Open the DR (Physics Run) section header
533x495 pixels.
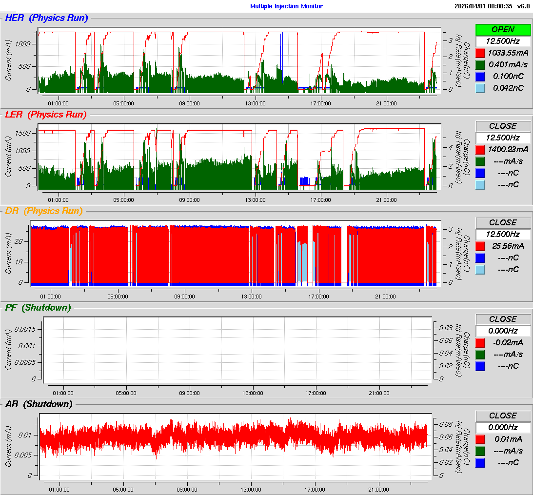point(43,211)
